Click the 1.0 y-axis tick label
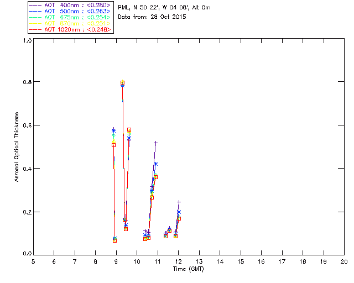 27,40
